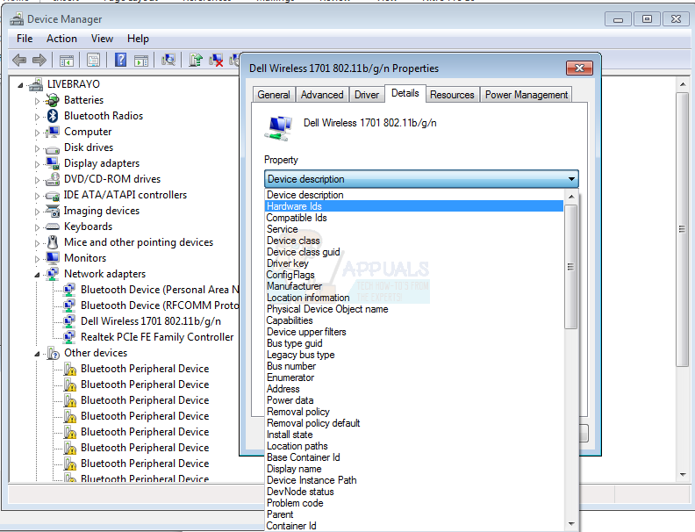
Task: Expand the Keyboards node
Action: 37,227
